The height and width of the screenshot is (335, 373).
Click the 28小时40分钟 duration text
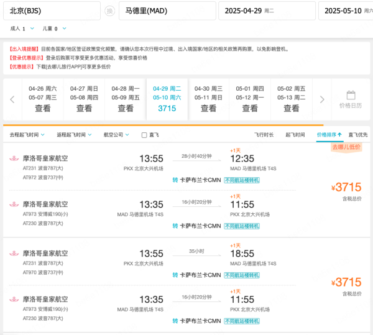click(196, 156)
